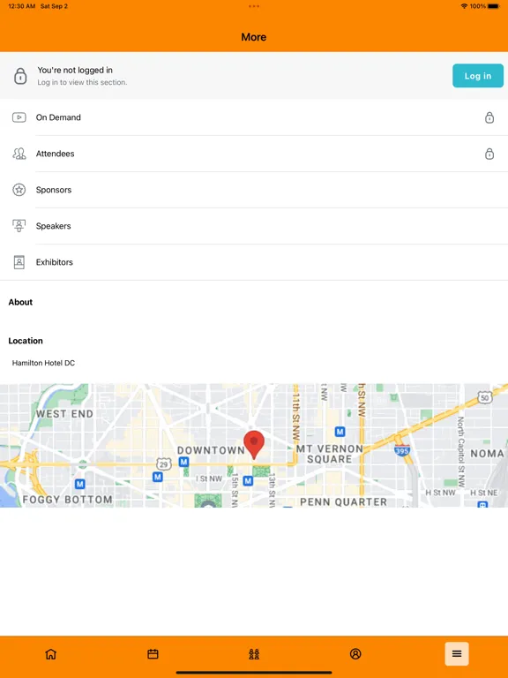This screenshot has height=678, width=508.
Task: Click the route 29 shield on map
Action: tap(163, 465)
